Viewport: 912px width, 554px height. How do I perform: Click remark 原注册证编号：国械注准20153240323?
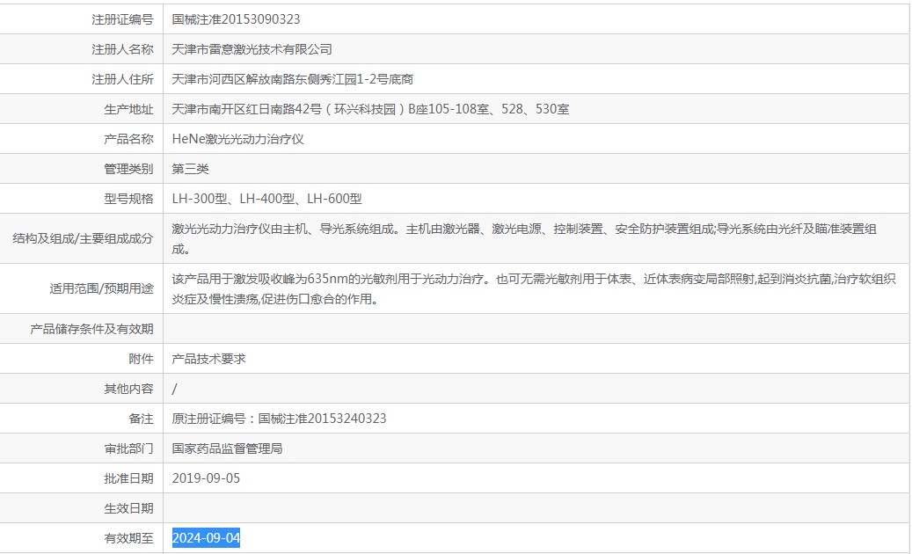pos(279,419)
